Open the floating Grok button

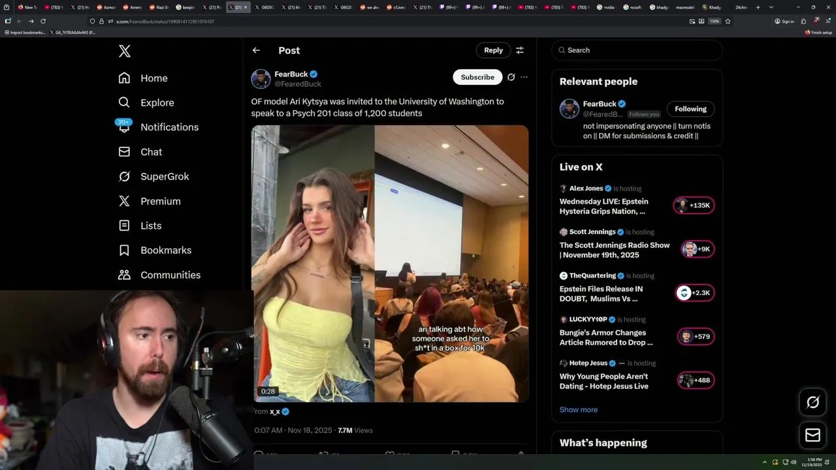click(x=812, y=402)
